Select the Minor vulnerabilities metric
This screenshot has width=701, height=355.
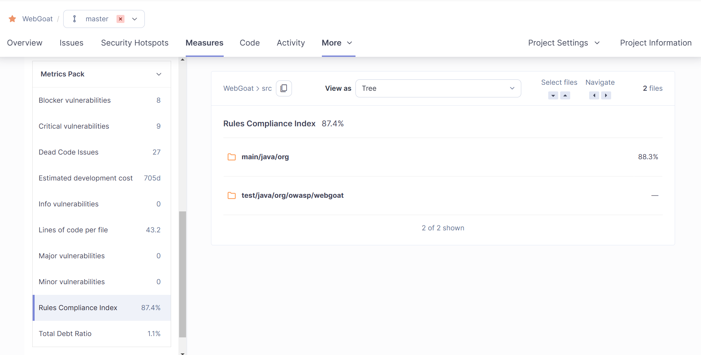coord(102,282)
